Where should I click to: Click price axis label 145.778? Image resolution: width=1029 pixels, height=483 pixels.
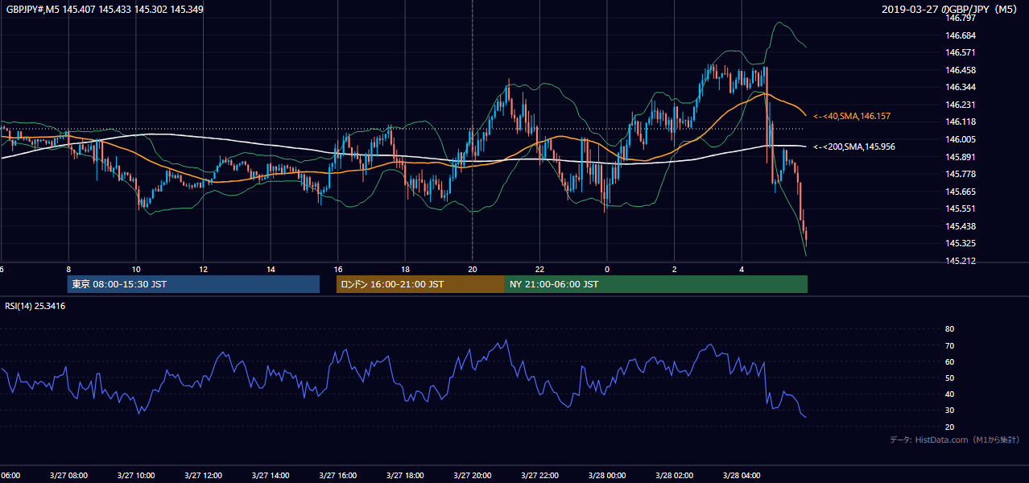point(961,174)
